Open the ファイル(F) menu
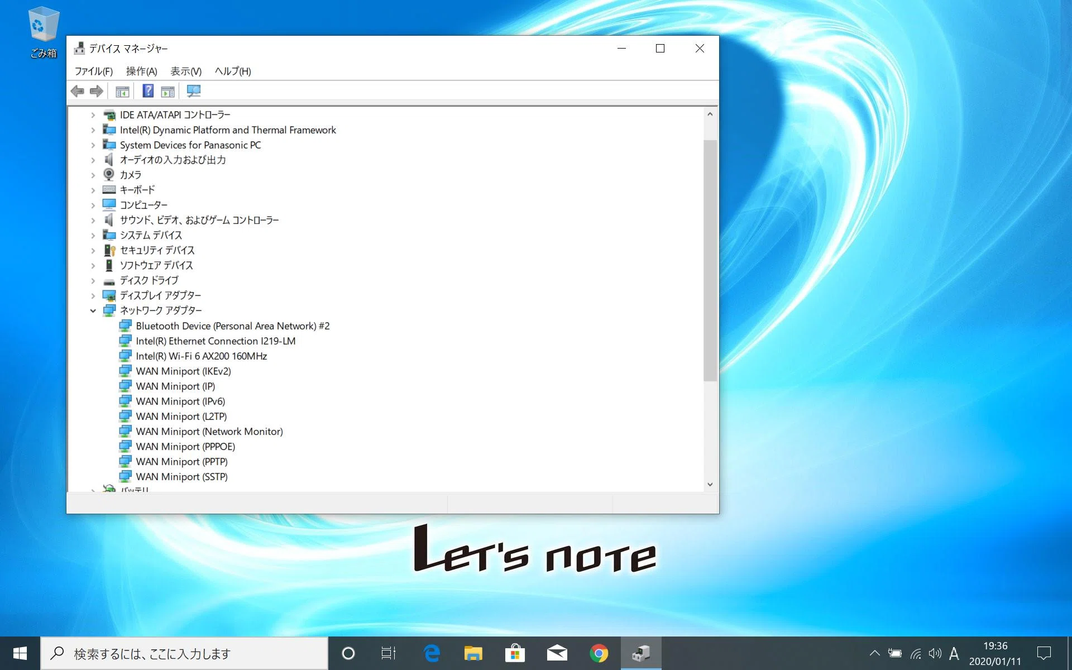1072x670 pixels. point(94,71)
